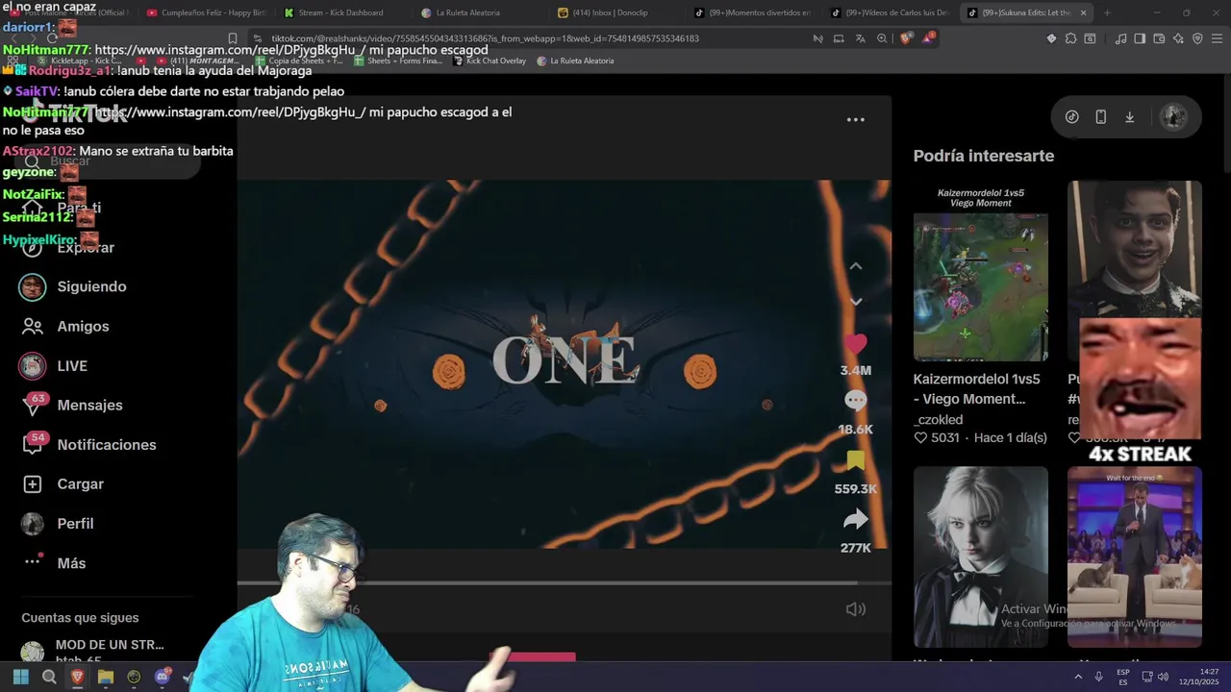This screenshot has height=692, width=1231.
Task: Open the blonde girl black-and-white thumbnail
Action: click(980, 557)
